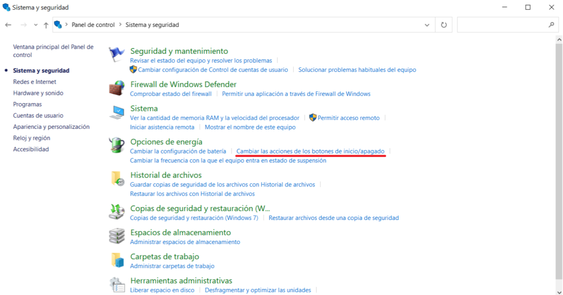Open Cuentas de usuario category
The image size is (563, 295).
point(38,115)
